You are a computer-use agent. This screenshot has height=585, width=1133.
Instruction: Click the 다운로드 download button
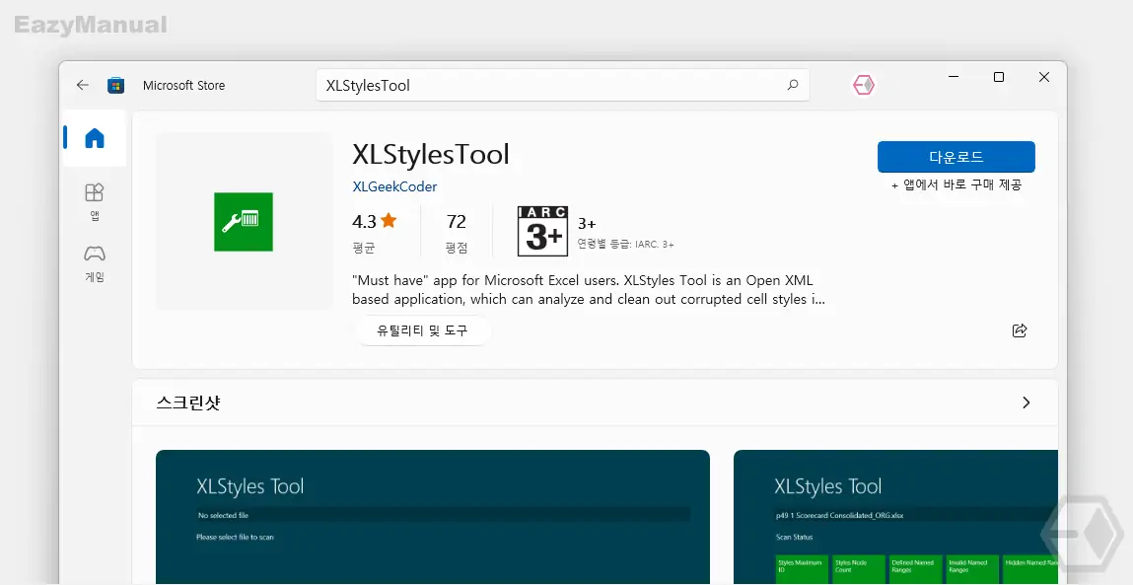click(956, 157)
